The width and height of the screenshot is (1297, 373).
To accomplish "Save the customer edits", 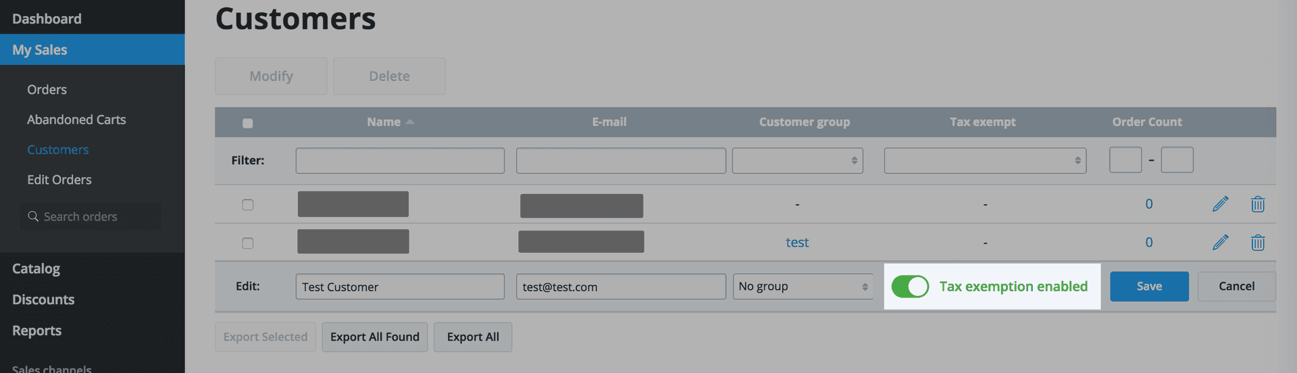I will point(1148,287).
